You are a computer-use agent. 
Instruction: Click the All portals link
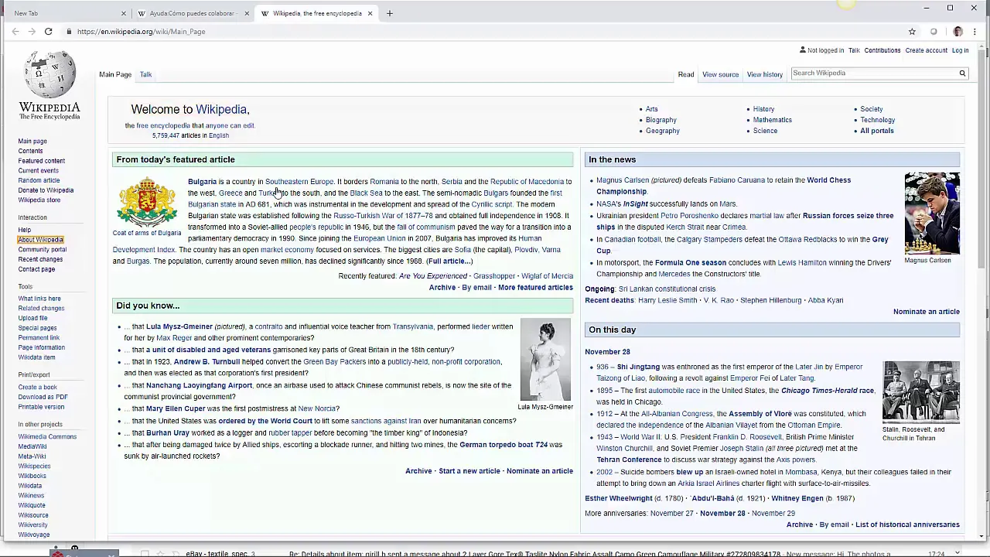coord(877,131)
